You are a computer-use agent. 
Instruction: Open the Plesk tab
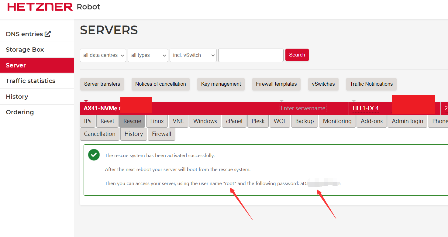click(x=258, y=121)
